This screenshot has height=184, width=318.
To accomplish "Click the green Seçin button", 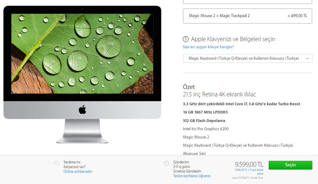I will [291, 165].
